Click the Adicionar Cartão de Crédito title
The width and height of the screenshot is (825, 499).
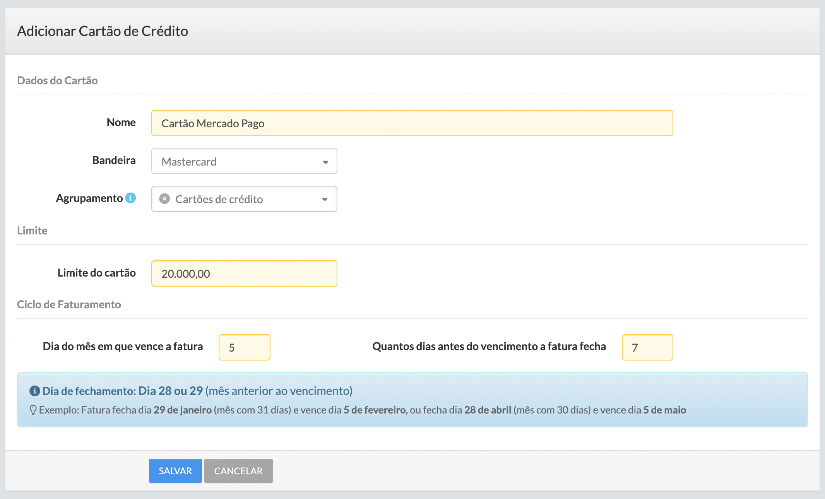coord(103,31)
